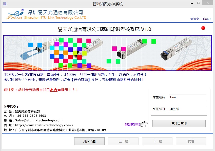Close the exam system window
The image size is (215, 151).
208,3
